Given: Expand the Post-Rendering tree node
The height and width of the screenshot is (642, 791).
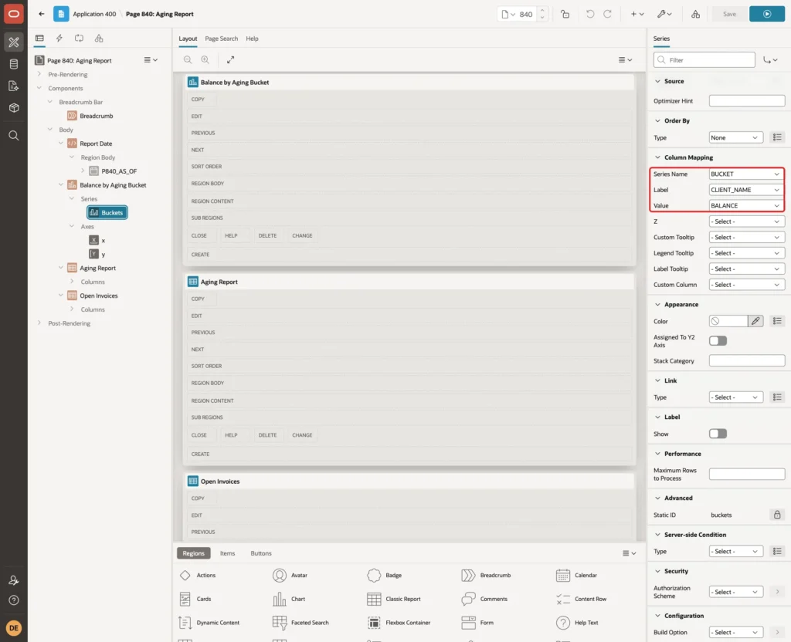Looking at the screenshot, I should coord(39,323).
